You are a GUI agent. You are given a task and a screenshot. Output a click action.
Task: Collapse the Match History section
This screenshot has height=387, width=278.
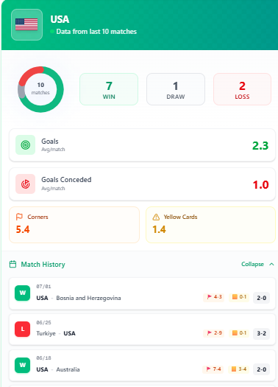click(x=257, y=264)
